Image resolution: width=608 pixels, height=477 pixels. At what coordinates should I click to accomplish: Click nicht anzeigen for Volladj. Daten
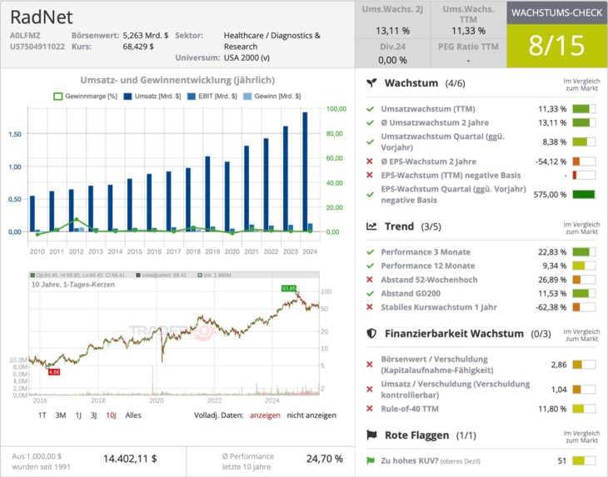pyautogui.click(x=311, y=415)
